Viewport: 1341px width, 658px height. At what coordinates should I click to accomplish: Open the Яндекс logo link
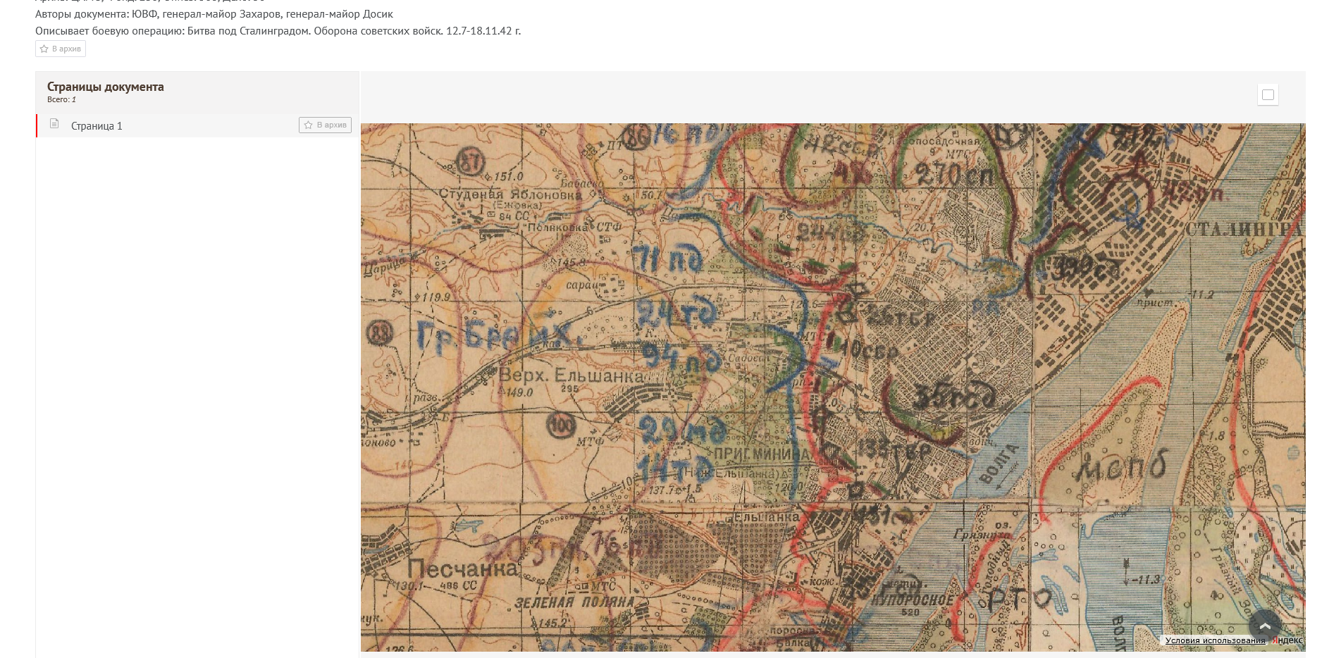[x=1287, y=640]
